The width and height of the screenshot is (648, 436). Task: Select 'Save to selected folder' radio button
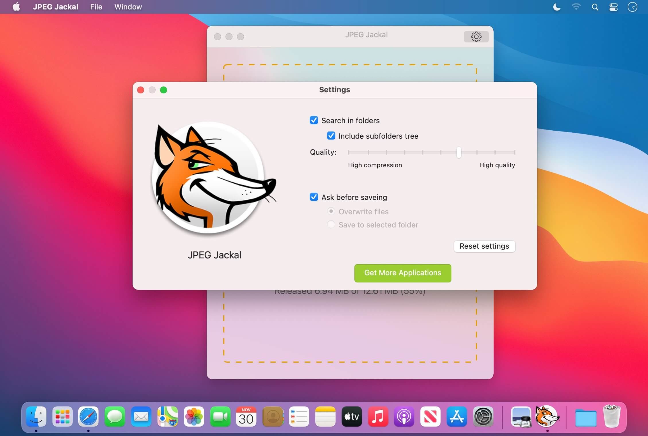point(331,224)
